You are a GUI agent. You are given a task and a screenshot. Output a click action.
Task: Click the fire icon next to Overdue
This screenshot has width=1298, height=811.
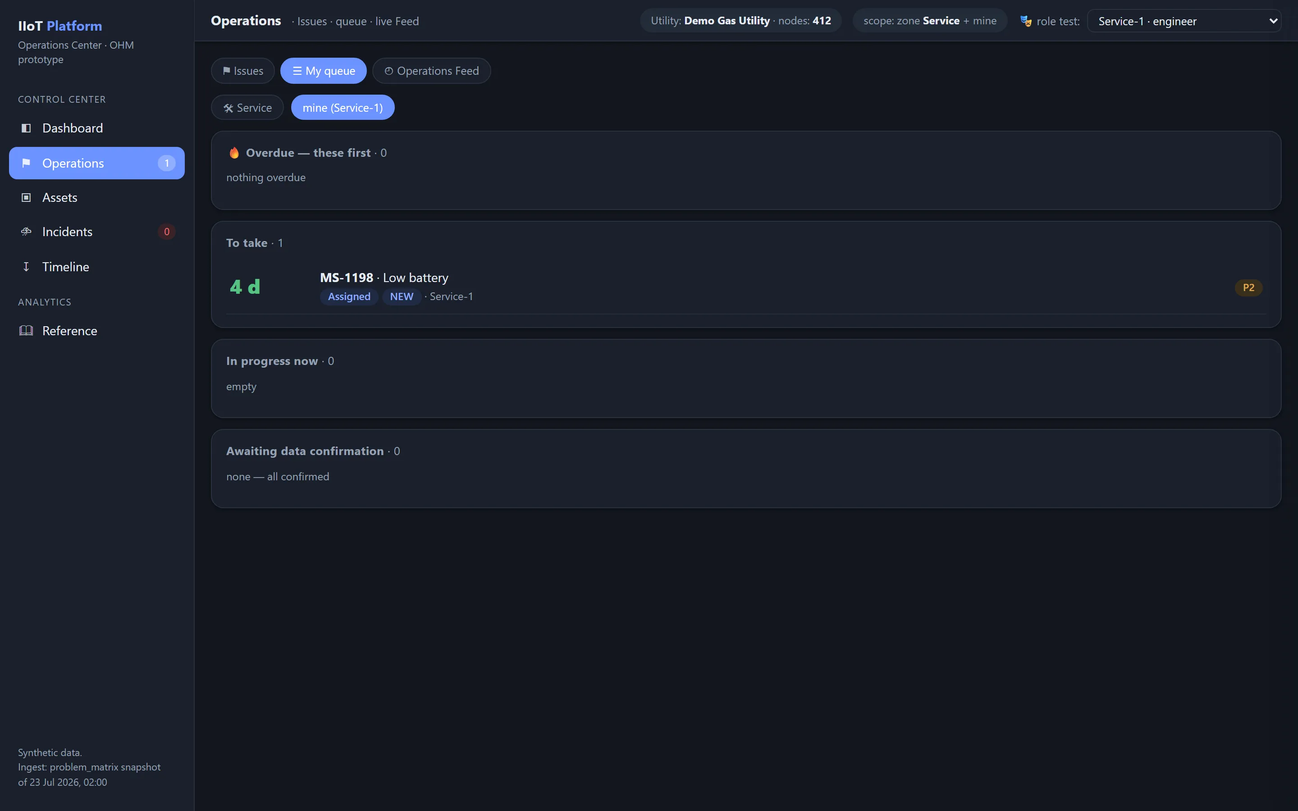pos(234,153)
